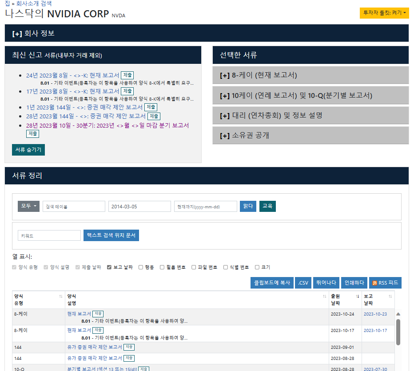Screen dimensions: 410x371
Task: Open 유가 증권 매각 제안 보고서 in 2023-09-01 row
Action: point(95,347)
